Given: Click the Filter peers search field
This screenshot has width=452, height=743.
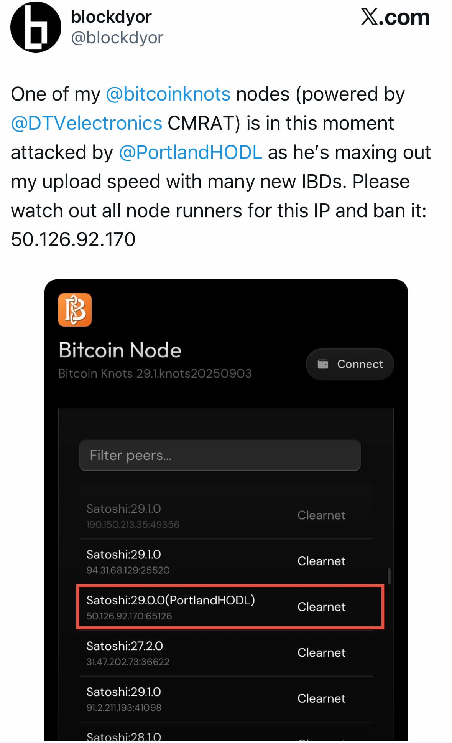Looking at the screenshot, I should point(220,455).
